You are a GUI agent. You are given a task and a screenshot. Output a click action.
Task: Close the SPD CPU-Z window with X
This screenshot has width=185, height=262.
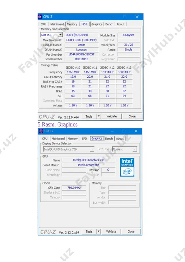coord(137,17)
